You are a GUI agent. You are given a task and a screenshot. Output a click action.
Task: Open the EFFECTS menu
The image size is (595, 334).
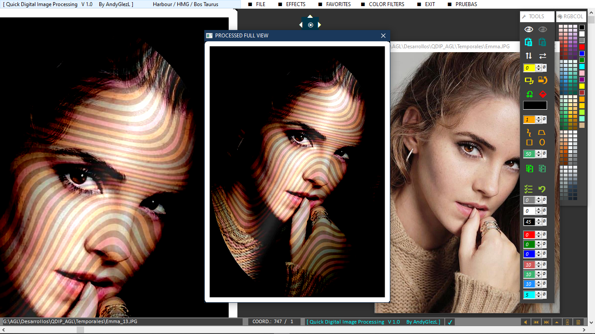tap(295, 4)
